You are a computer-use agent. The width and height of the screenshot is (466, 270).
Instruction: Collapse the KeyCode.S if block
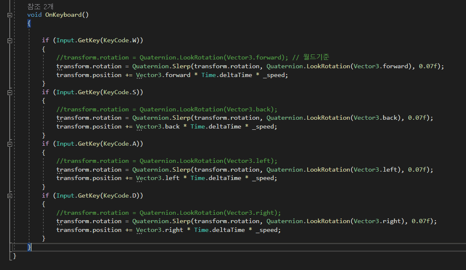(10, 93)
